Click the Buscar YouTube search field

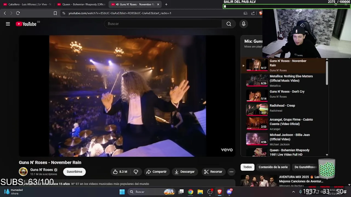163,24
